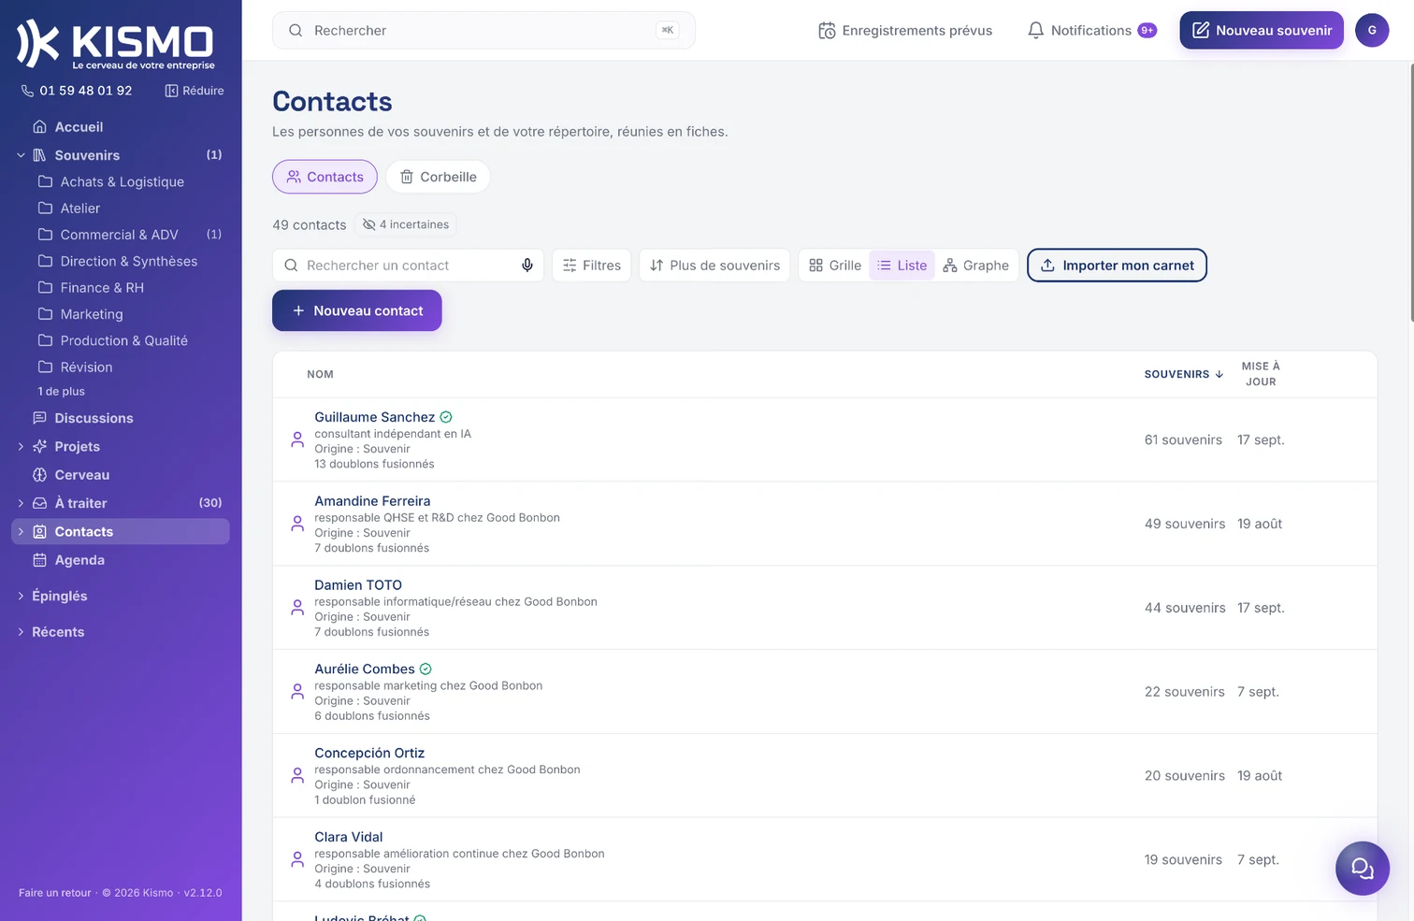This screenshot has height=921, width=1414.
Task: Select the Corbeille tab
Action: [x=438, y=177]
